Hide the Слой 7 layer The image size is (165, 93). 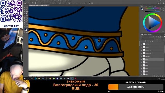tap(142, 63)
